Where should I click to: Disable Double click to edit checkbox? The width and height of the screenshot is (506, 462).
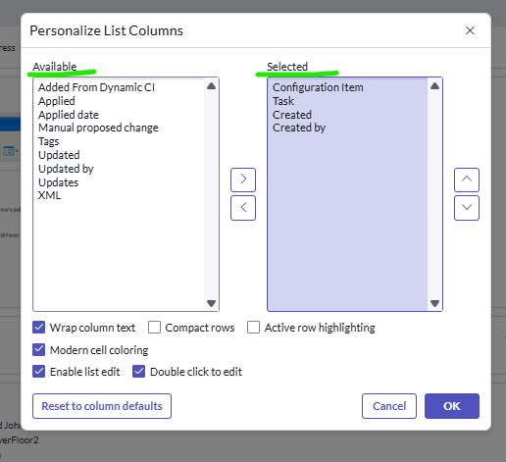pyautogui.click(x=139, y=372)
